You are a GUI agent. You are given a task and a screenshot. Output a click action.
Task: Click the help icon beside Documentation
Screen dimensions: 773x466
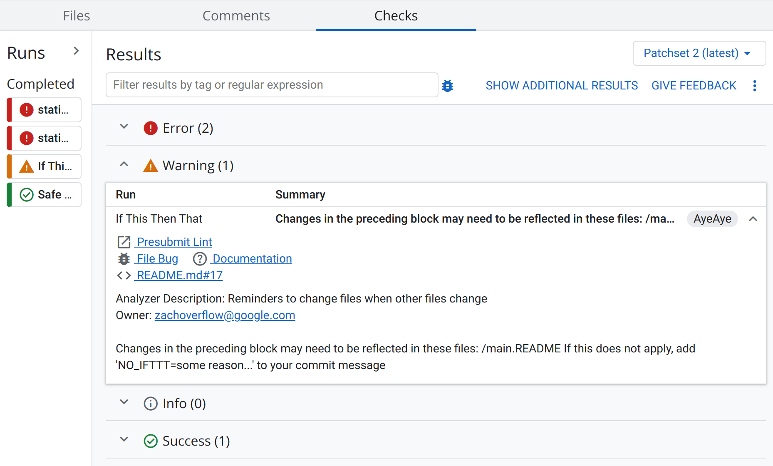(x=200, y=259)
